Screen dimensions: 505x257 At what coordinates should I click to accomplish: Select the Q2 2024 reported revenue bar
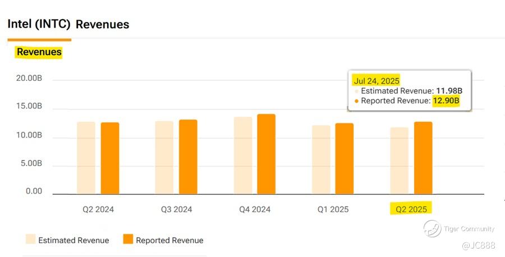point(110,158)
